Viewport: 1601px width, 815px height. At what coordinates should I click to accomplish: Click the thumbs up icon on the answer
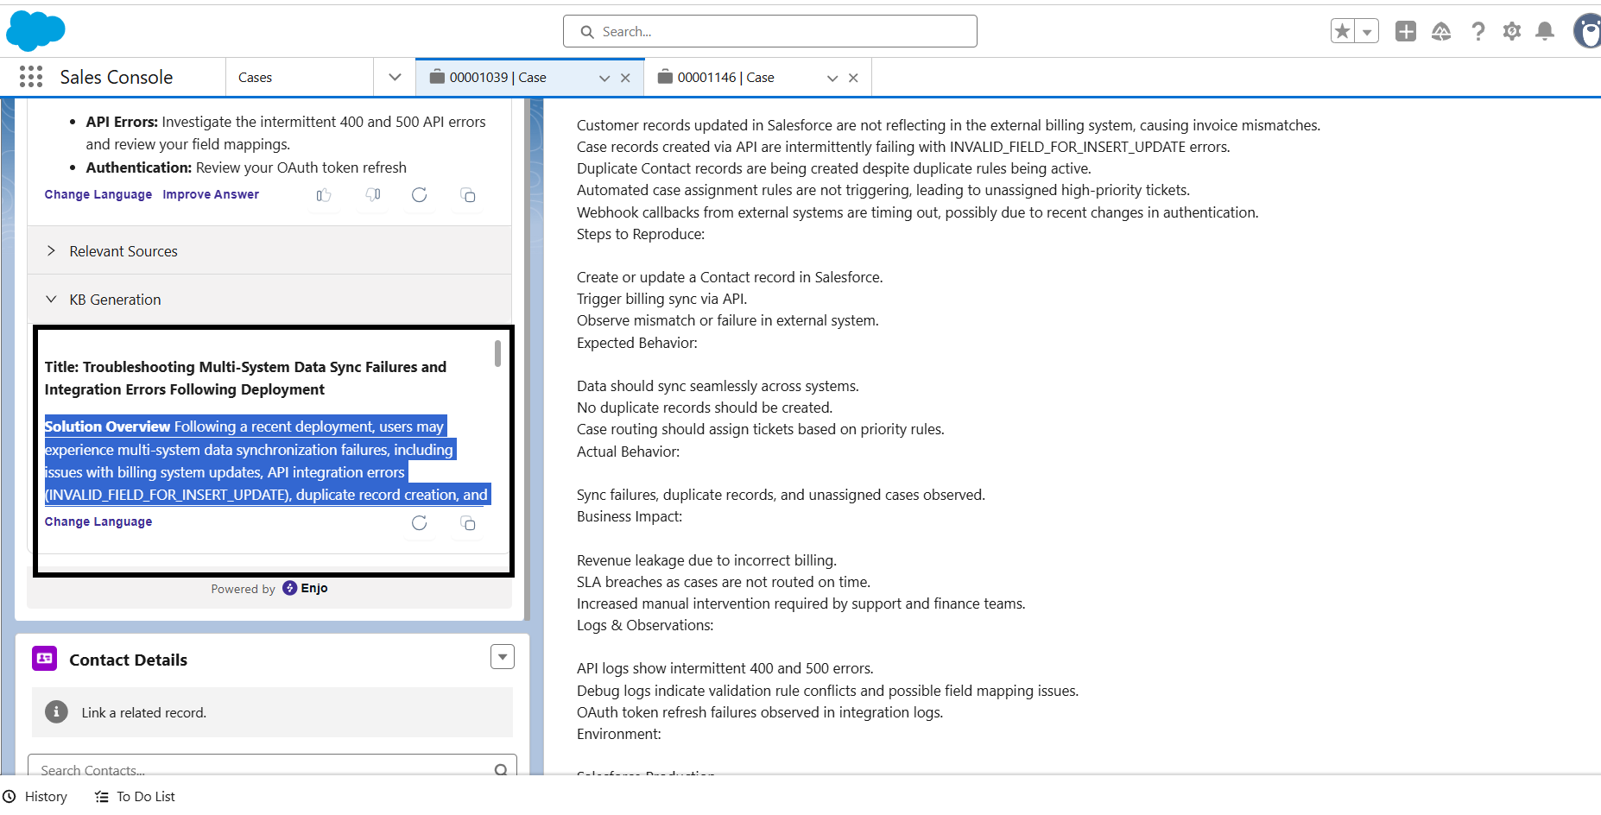tap(324, 195)
